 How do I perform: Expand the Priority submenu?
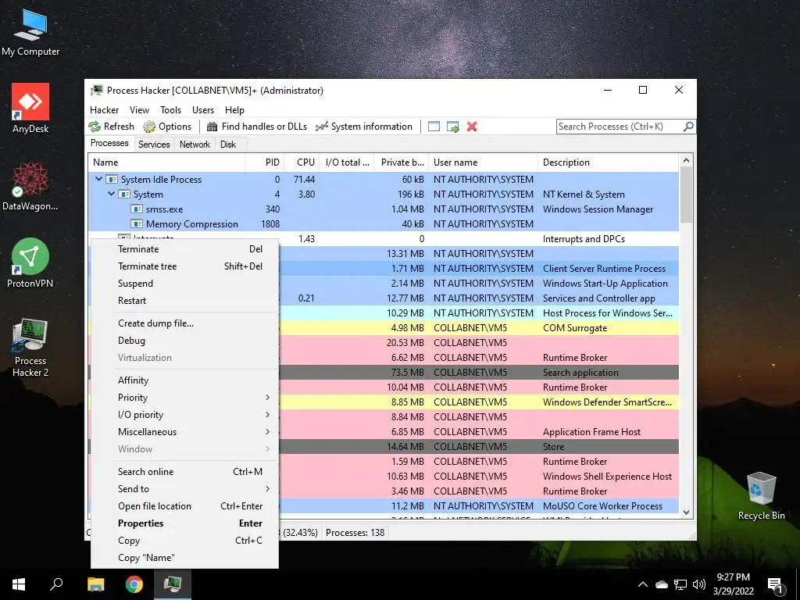(x=184, y=398)
